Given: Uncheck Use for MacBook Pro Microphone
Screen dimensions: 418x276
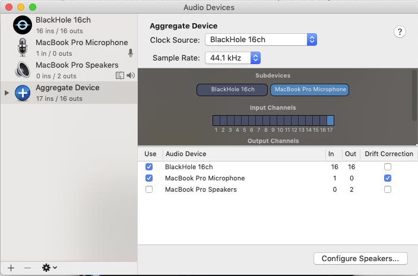Looking at the screenshot, I should pos(149,178).
